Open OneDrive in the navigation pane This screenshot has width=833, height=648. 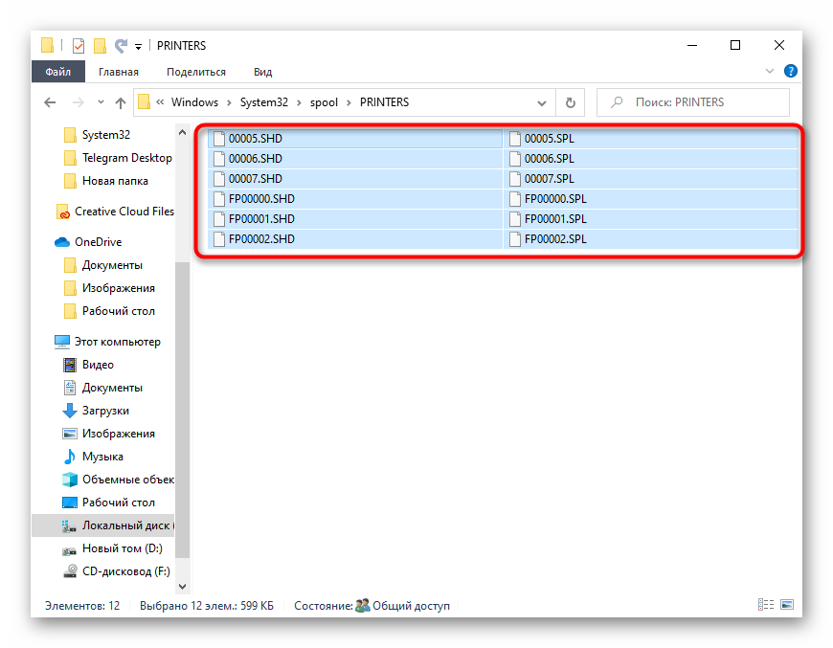click(98, 242)
